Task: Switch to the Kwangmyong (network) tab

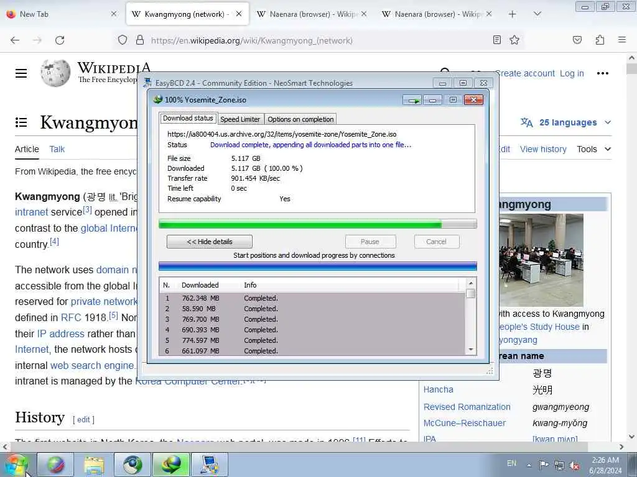Action: pos(187,14)
